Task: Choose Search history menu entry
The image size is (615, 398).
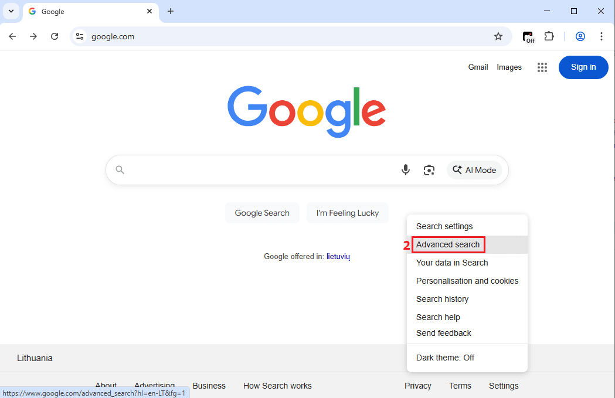Action: point(442,299)
